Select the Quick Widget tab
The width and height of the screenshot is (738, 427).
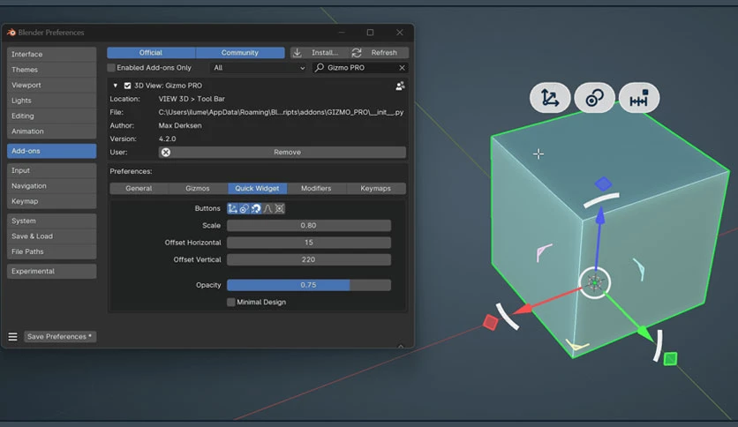click(x=258, y=189)
